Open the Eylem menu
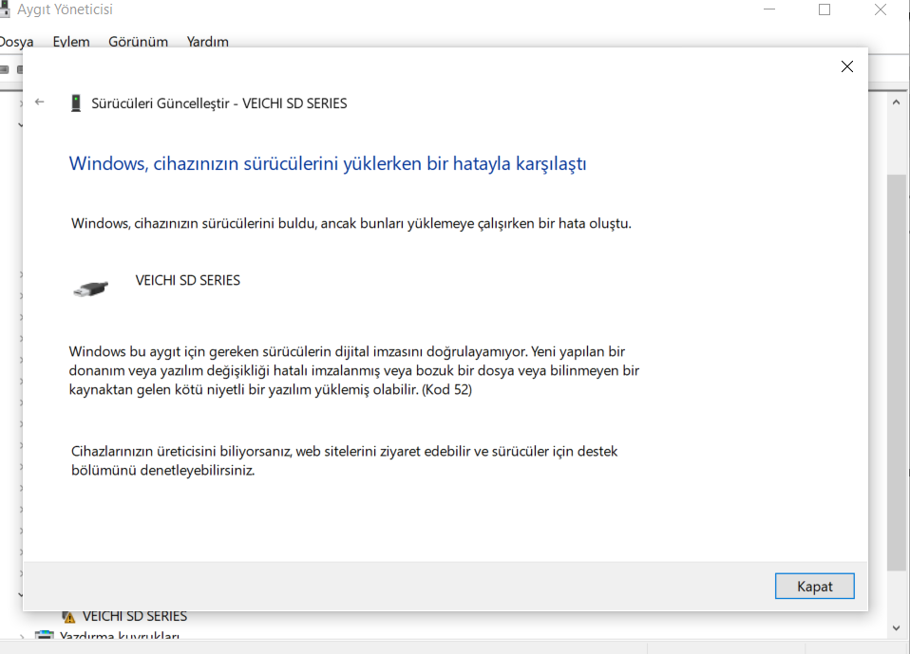Image resolution: width=910 pixels, height=654 pixels. click(70, 42)
